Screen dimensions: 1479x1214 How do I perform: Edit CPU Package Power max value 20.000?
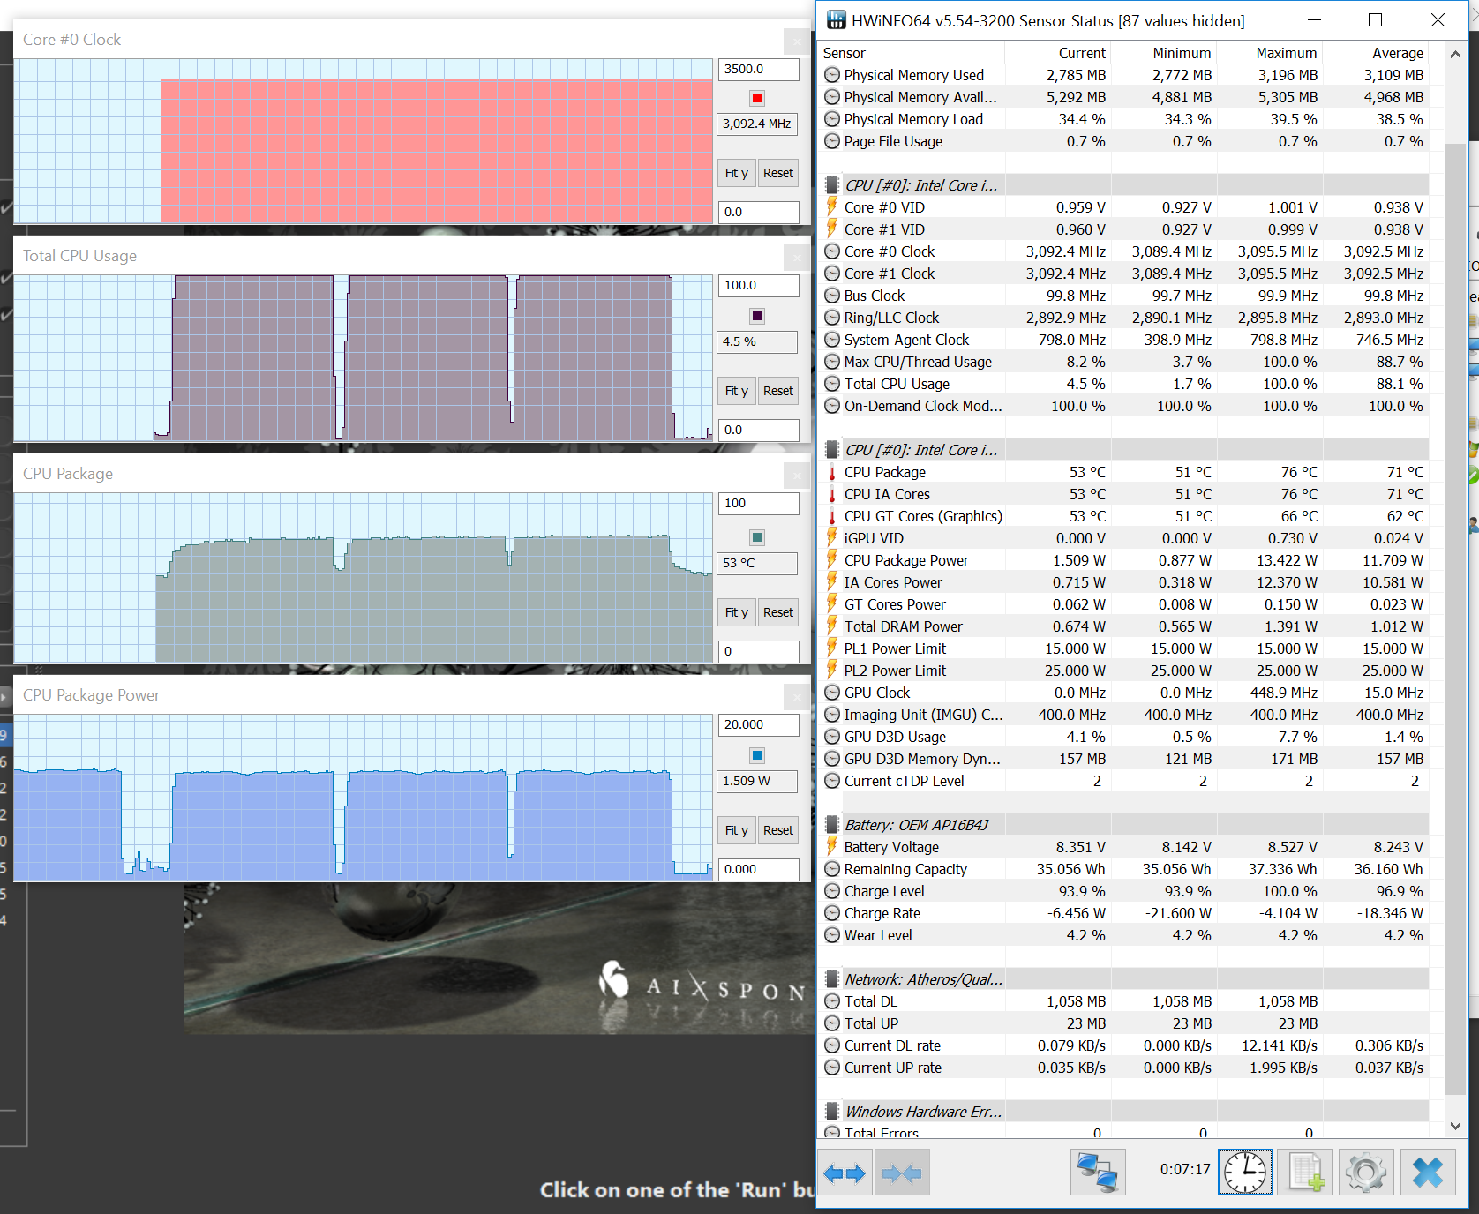[758, 724]
